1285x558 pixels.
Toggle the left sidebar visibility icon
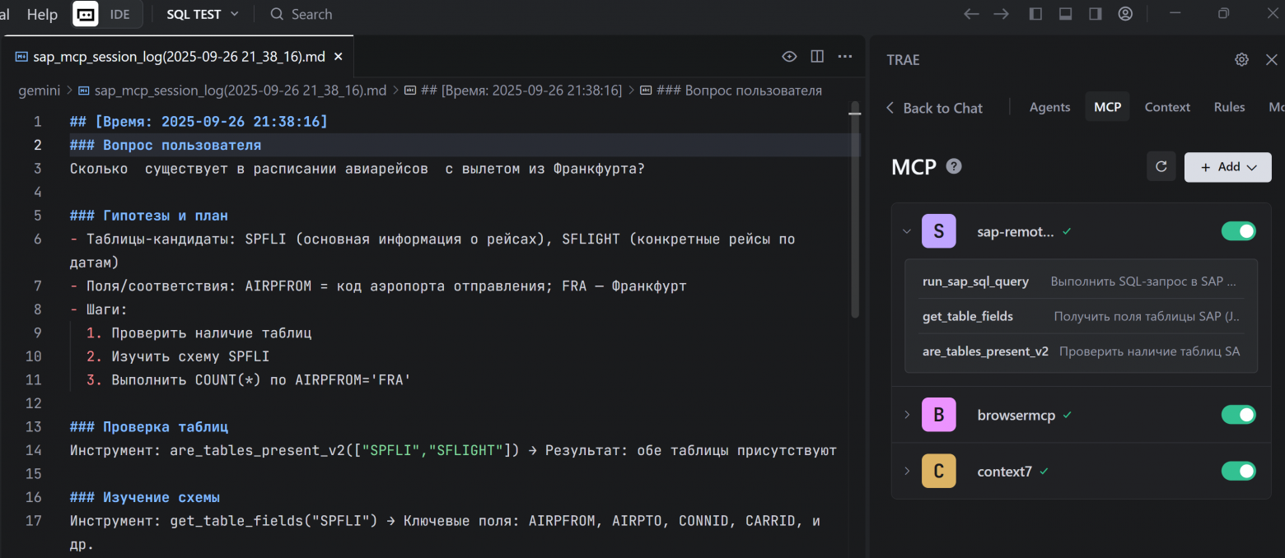1035,13
